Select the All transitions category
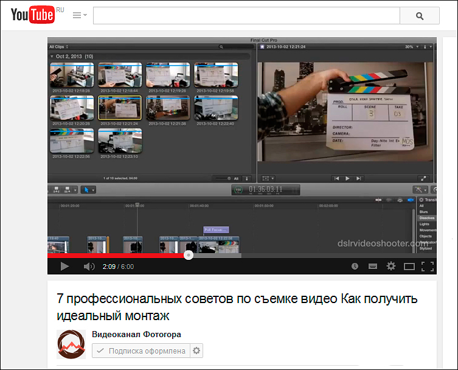 pos(422,206)
